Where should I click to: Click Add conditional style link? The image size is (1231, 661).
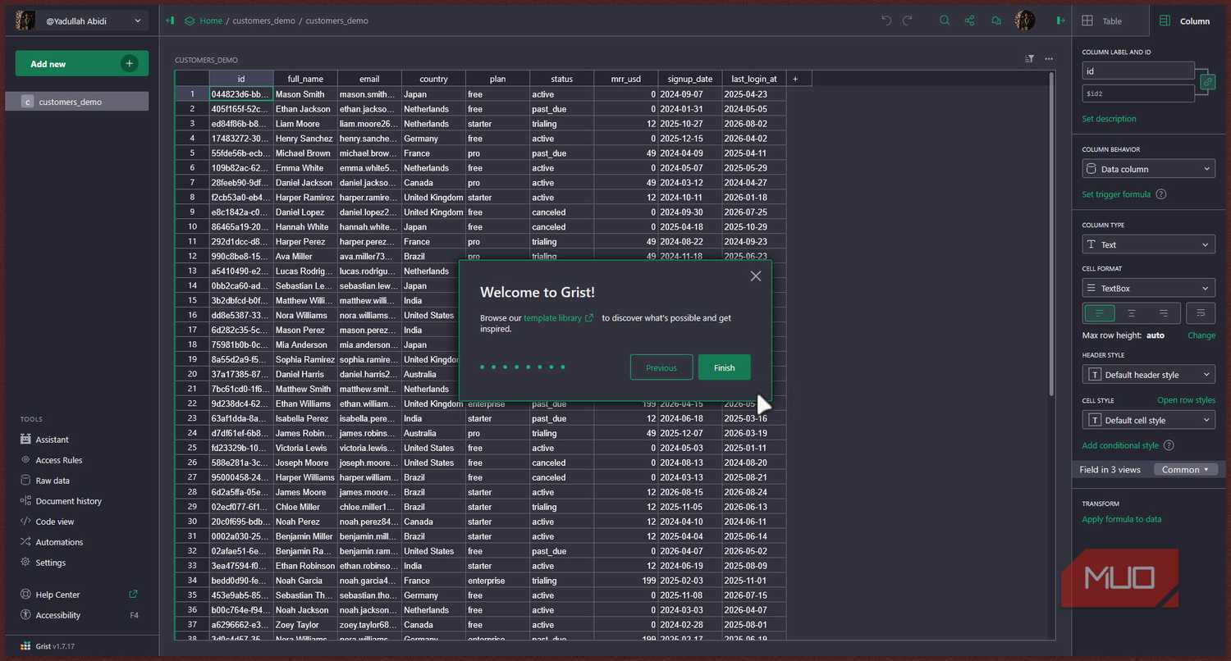(x=1120, y=445)
